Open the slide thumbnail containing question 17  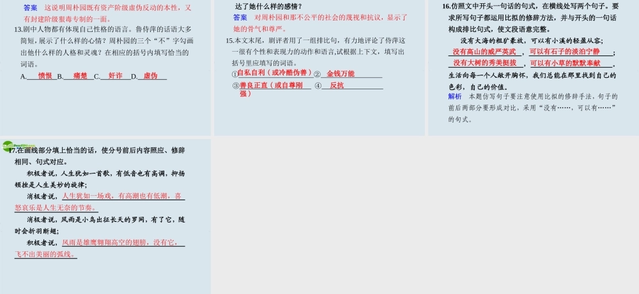[x=105, y=216]
